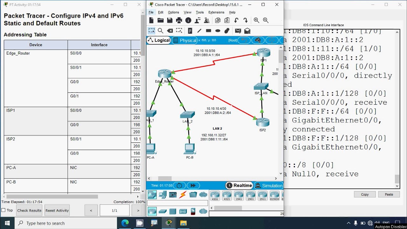Select the End Devices category
Screen dimensions: 407x229
162,194
